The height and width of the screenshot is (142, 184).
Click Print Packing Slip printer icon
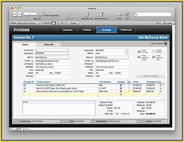click(x=154, y=57)
